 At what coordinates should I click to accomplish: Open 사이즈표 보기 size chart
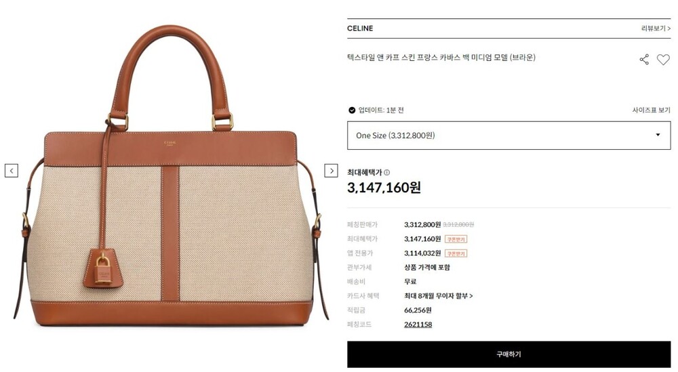pos(651,110)
